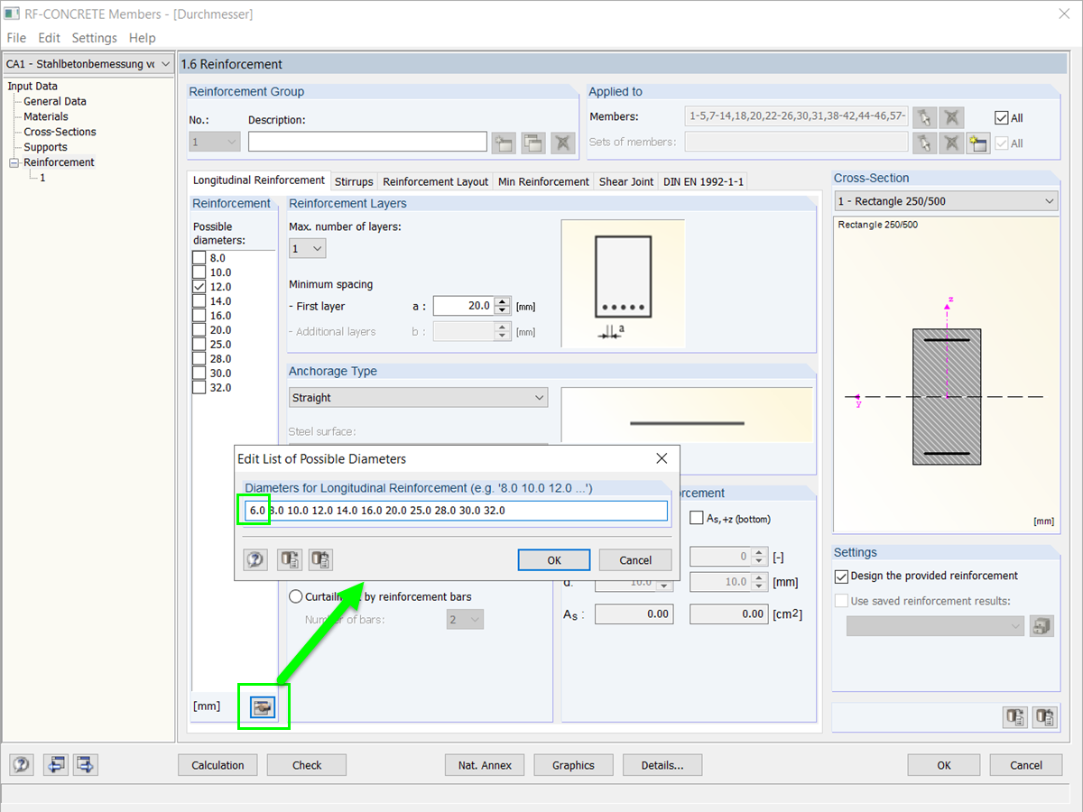This screenshot has height=812, width=1083.
Task: Toggle the All members checkbox
Action: (x=1001, y=117)
